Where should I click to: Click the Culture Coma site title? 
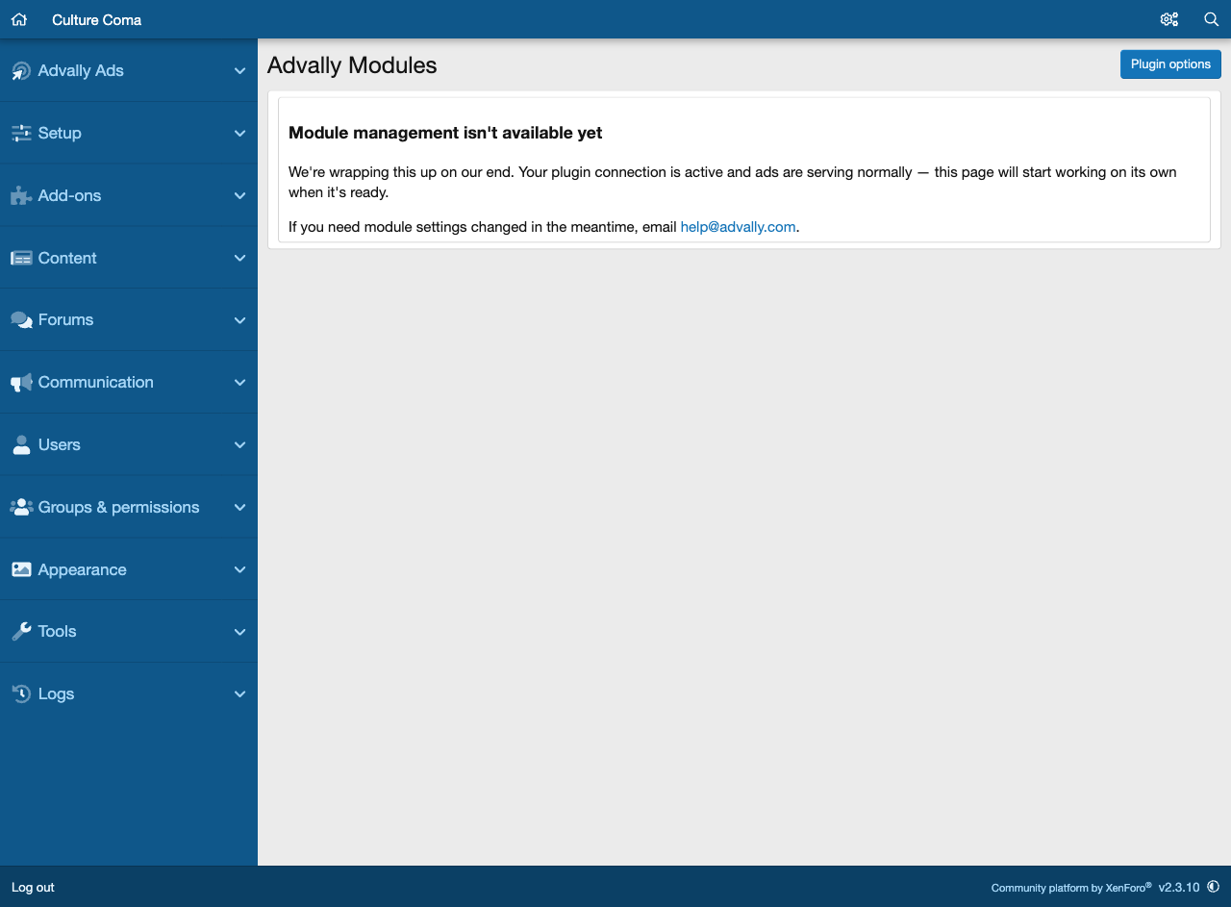[96, 19]
